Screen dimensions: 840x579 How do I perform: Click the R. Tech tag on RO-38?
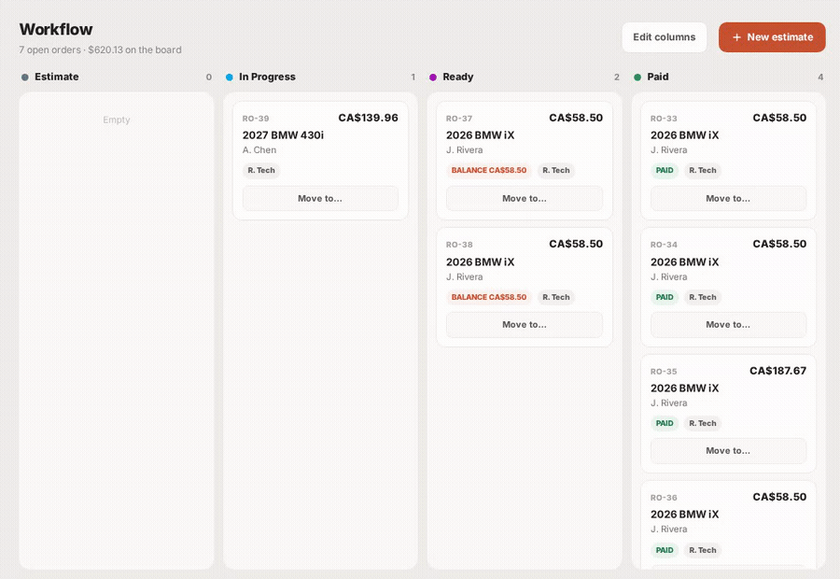(x=556, y=297)
